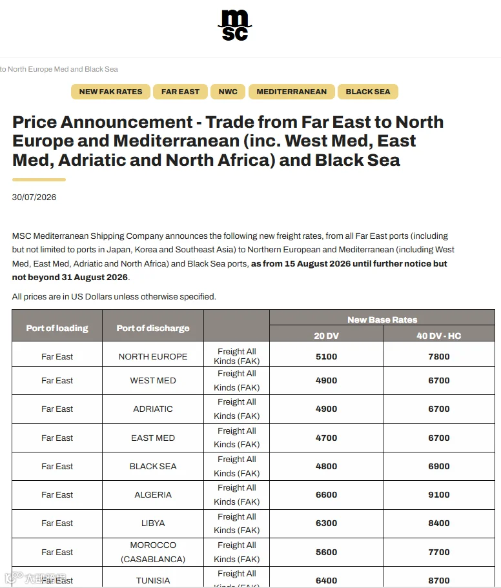Click the 30/07/2026 publication date
This screenshot has width=501, height=588.
(34, 198)
